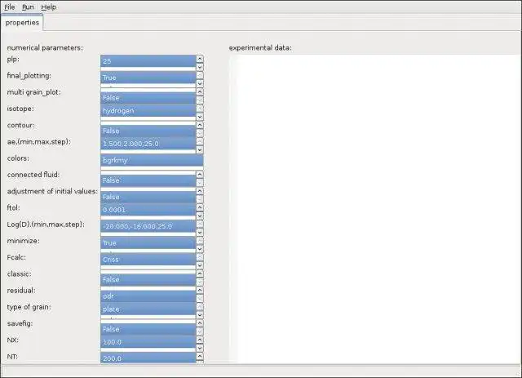Click the up arrow of the plp list
522x378 pixels.
coord(200,59)
